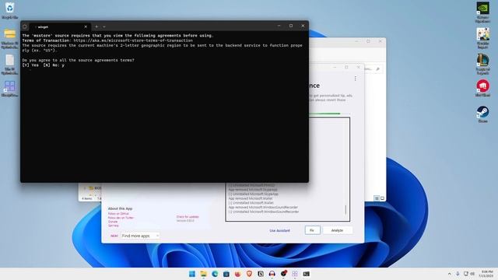498x280 pixels.
Task: Open the Firefox icon in the taskbar
Action: [237, 274]
